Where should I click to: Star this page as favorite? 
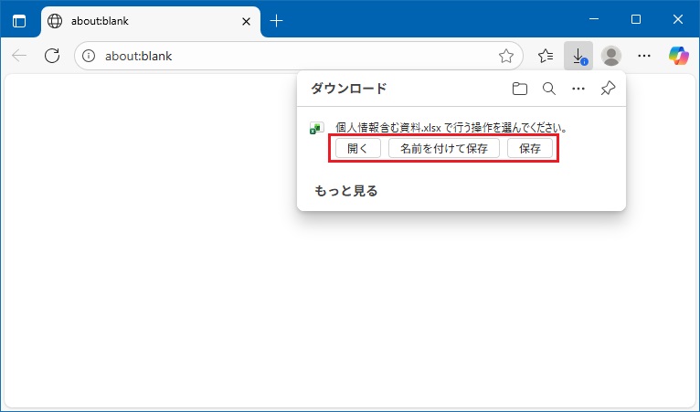click(506, 56)
